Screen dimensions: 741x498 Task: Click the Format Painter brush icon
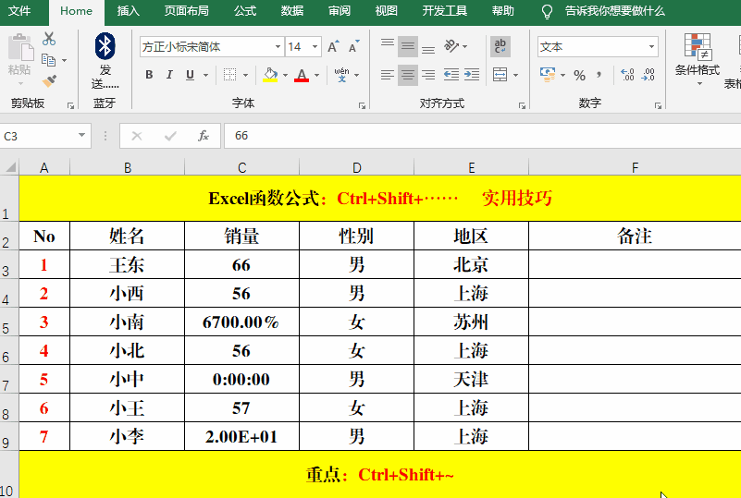[49, 81]
